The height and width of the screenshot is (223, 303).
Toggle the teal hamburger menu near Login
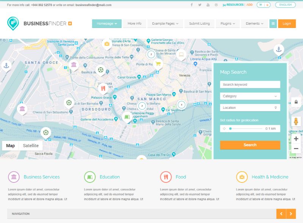[273, 23]
